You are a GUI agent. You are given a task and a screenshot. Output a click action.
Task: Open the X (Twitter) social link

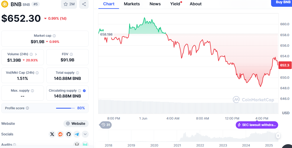pyautogui.click(x=52, y=134)
